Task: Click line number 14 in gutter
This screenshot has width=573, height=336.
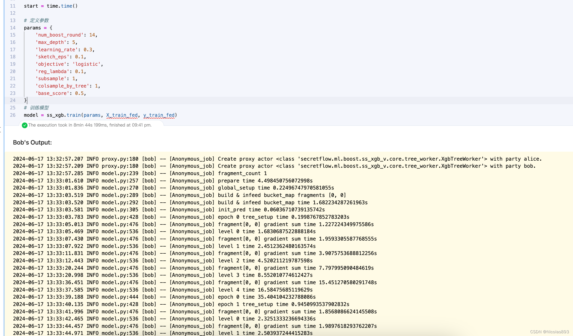Action: tap(13, 28)
